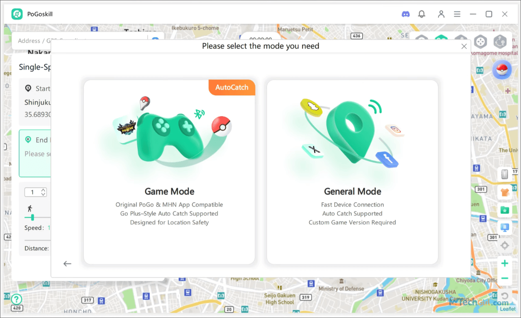
Task: Click the reset rotate arrow icon
Action: (505, 296)
